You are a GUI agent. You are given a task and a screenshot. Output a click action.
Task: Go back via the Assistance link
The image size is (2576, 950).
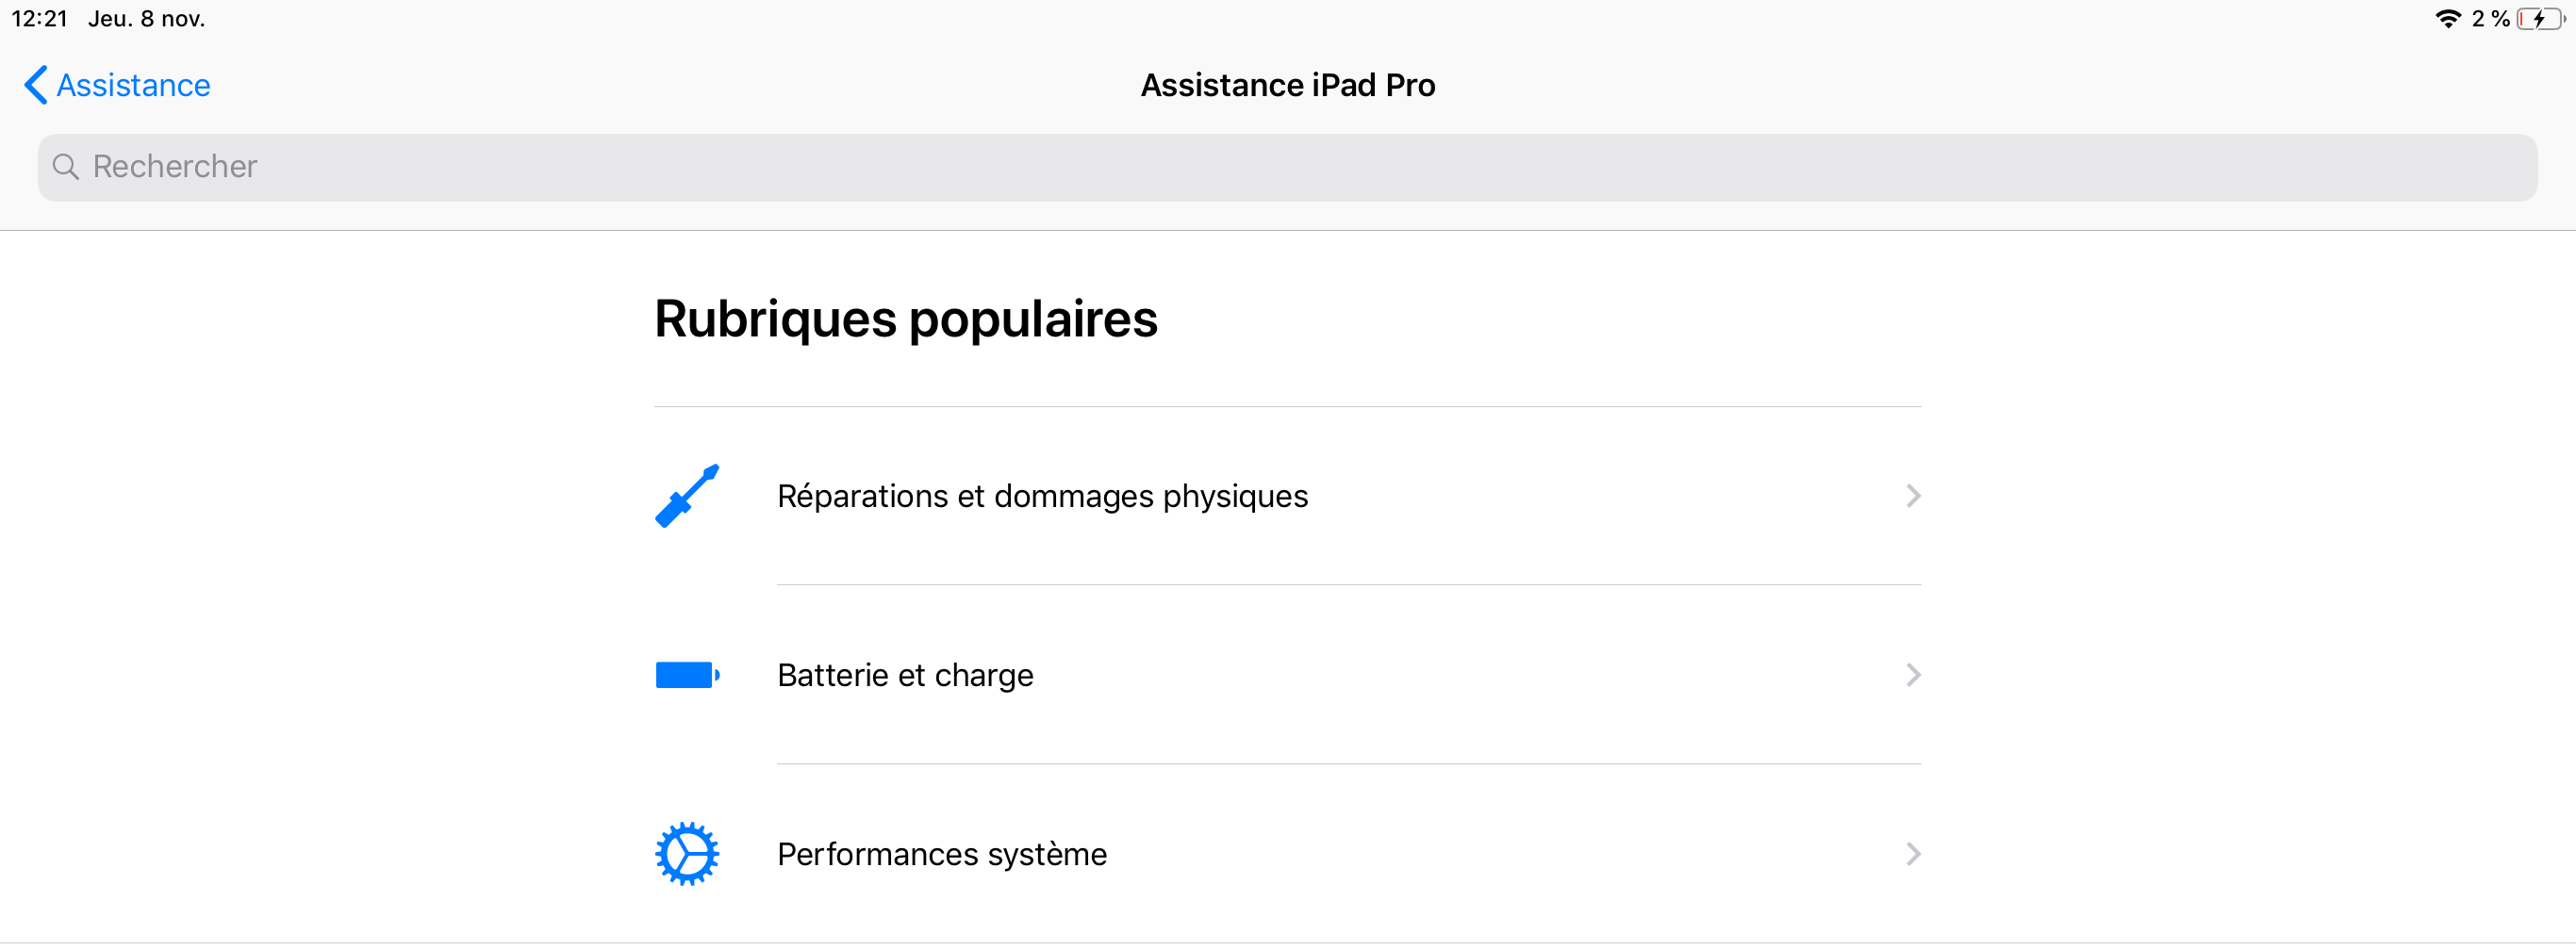click(133, 85)
